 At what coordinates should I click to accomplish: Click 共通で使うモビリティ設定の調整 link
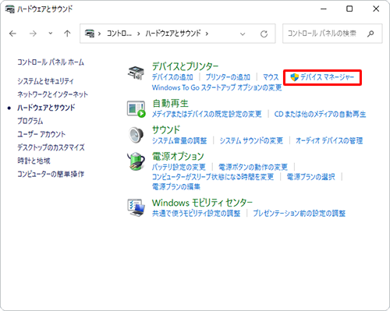pyautogui.click(x=196, y=214)
